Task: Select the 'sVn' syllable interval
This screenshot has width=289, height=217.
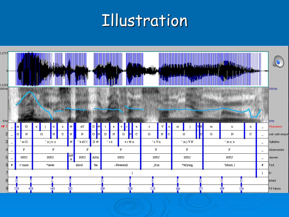Action: (x=156, y=142)
